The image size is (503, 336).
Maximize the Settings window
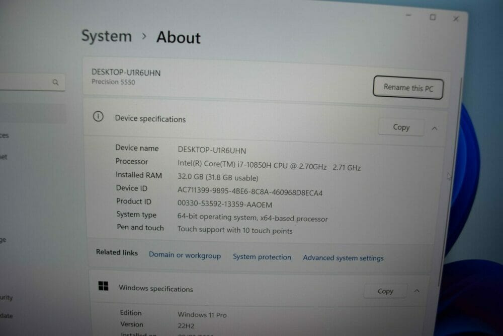pos(433,17)
